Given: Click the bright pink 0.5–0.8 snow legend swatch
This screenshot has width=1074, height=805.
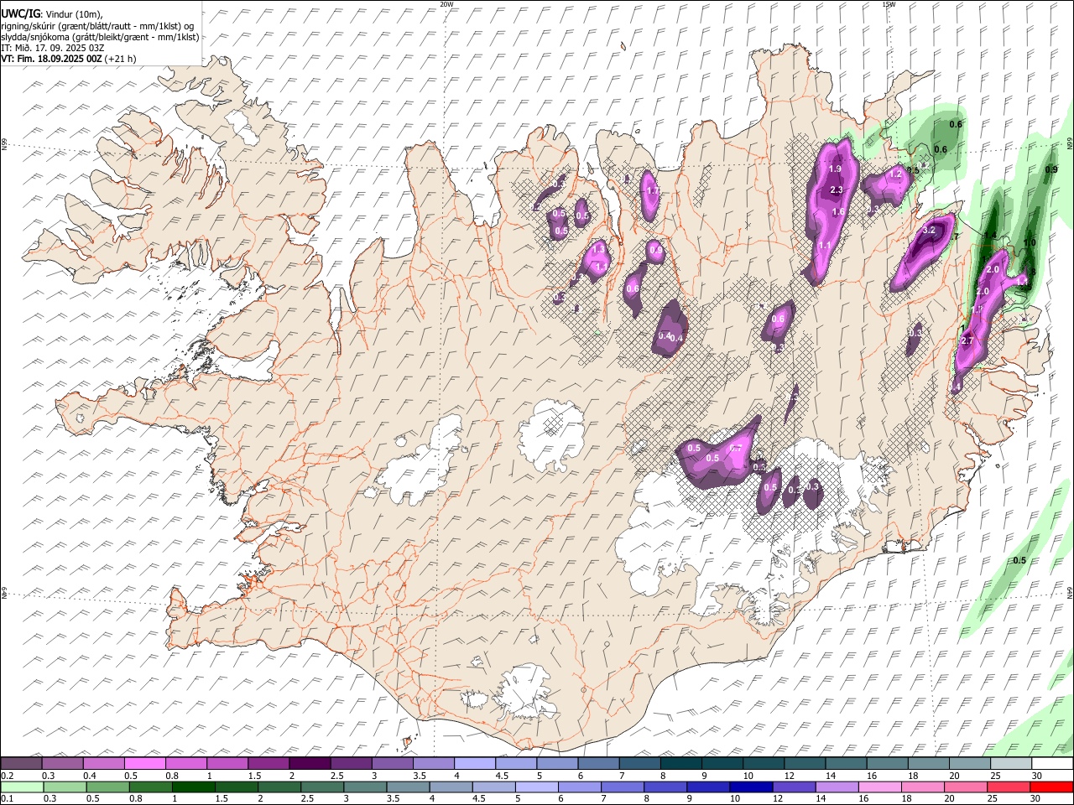Looking at the screenshot, I should tap(145, 764).
